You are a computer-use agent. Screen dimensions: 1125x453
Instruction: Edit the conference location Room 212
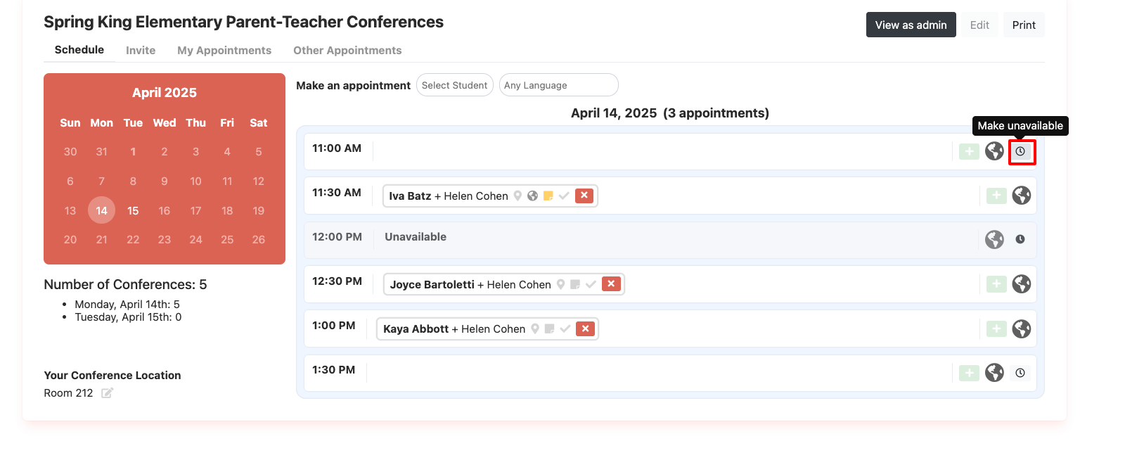pos(107,393)
